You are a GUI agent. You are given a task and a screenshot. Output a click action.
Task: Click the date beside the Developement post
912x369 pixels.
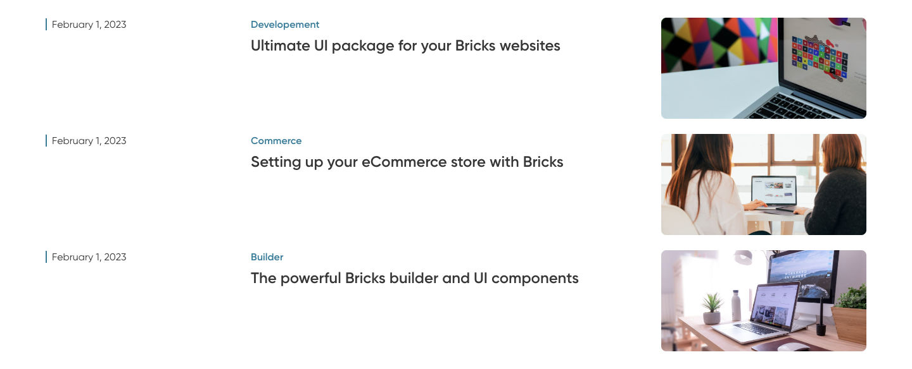(89, 25)
